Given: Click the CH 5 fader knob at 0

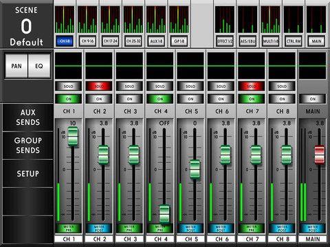Looking at the screenshot, I should (195, 169).
